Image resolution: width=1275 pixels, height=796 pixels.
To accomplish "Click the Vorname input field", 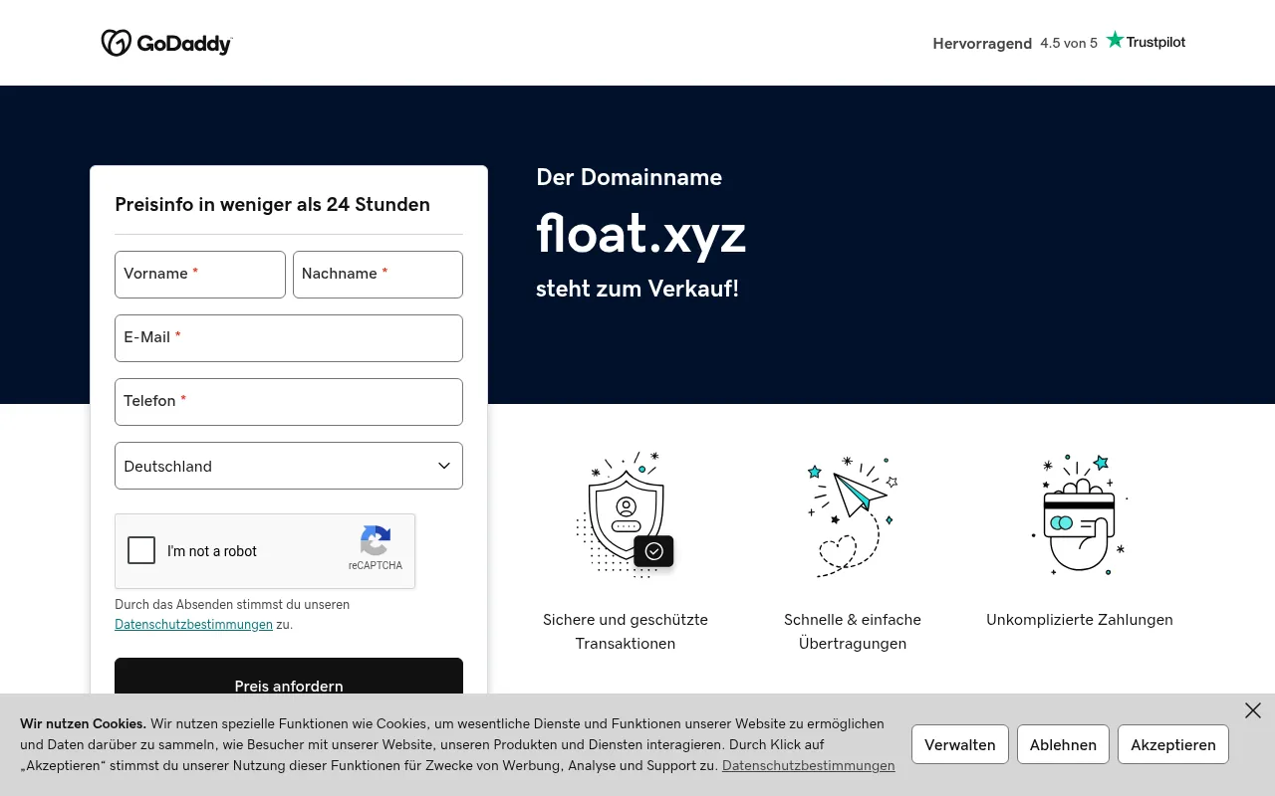I will pyautogui.click(x=200, y=275).
